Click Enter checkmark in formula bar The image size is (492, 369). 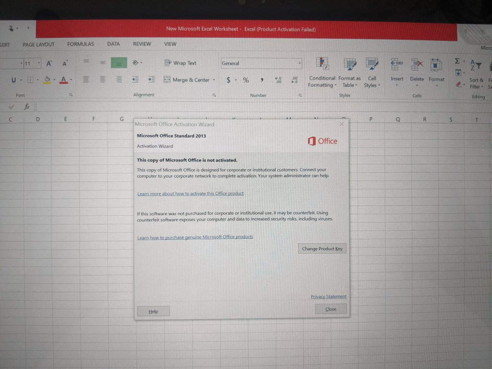click(12, 107)
